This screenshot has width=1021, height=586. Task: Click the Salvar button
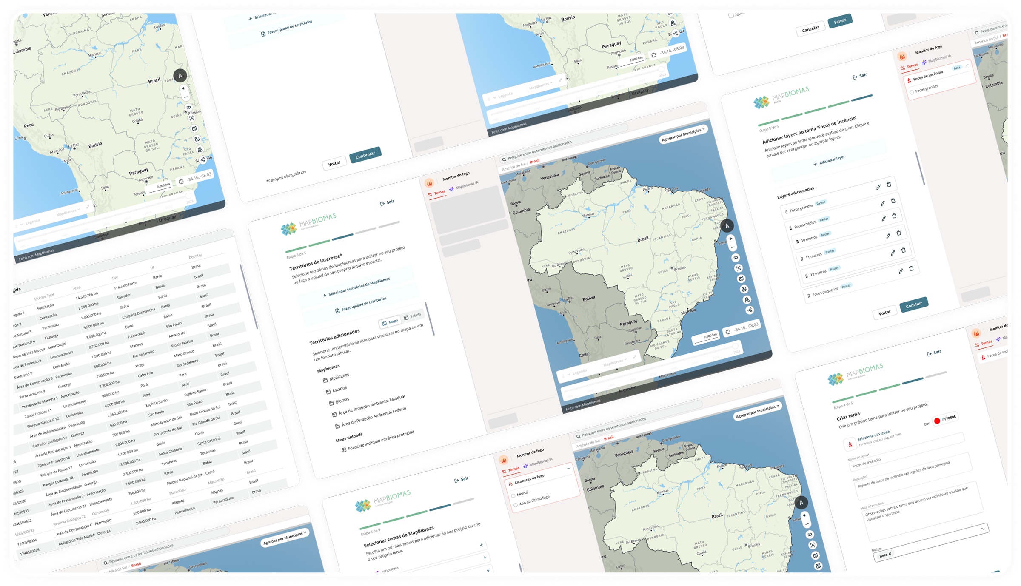(x=840, y=21)
